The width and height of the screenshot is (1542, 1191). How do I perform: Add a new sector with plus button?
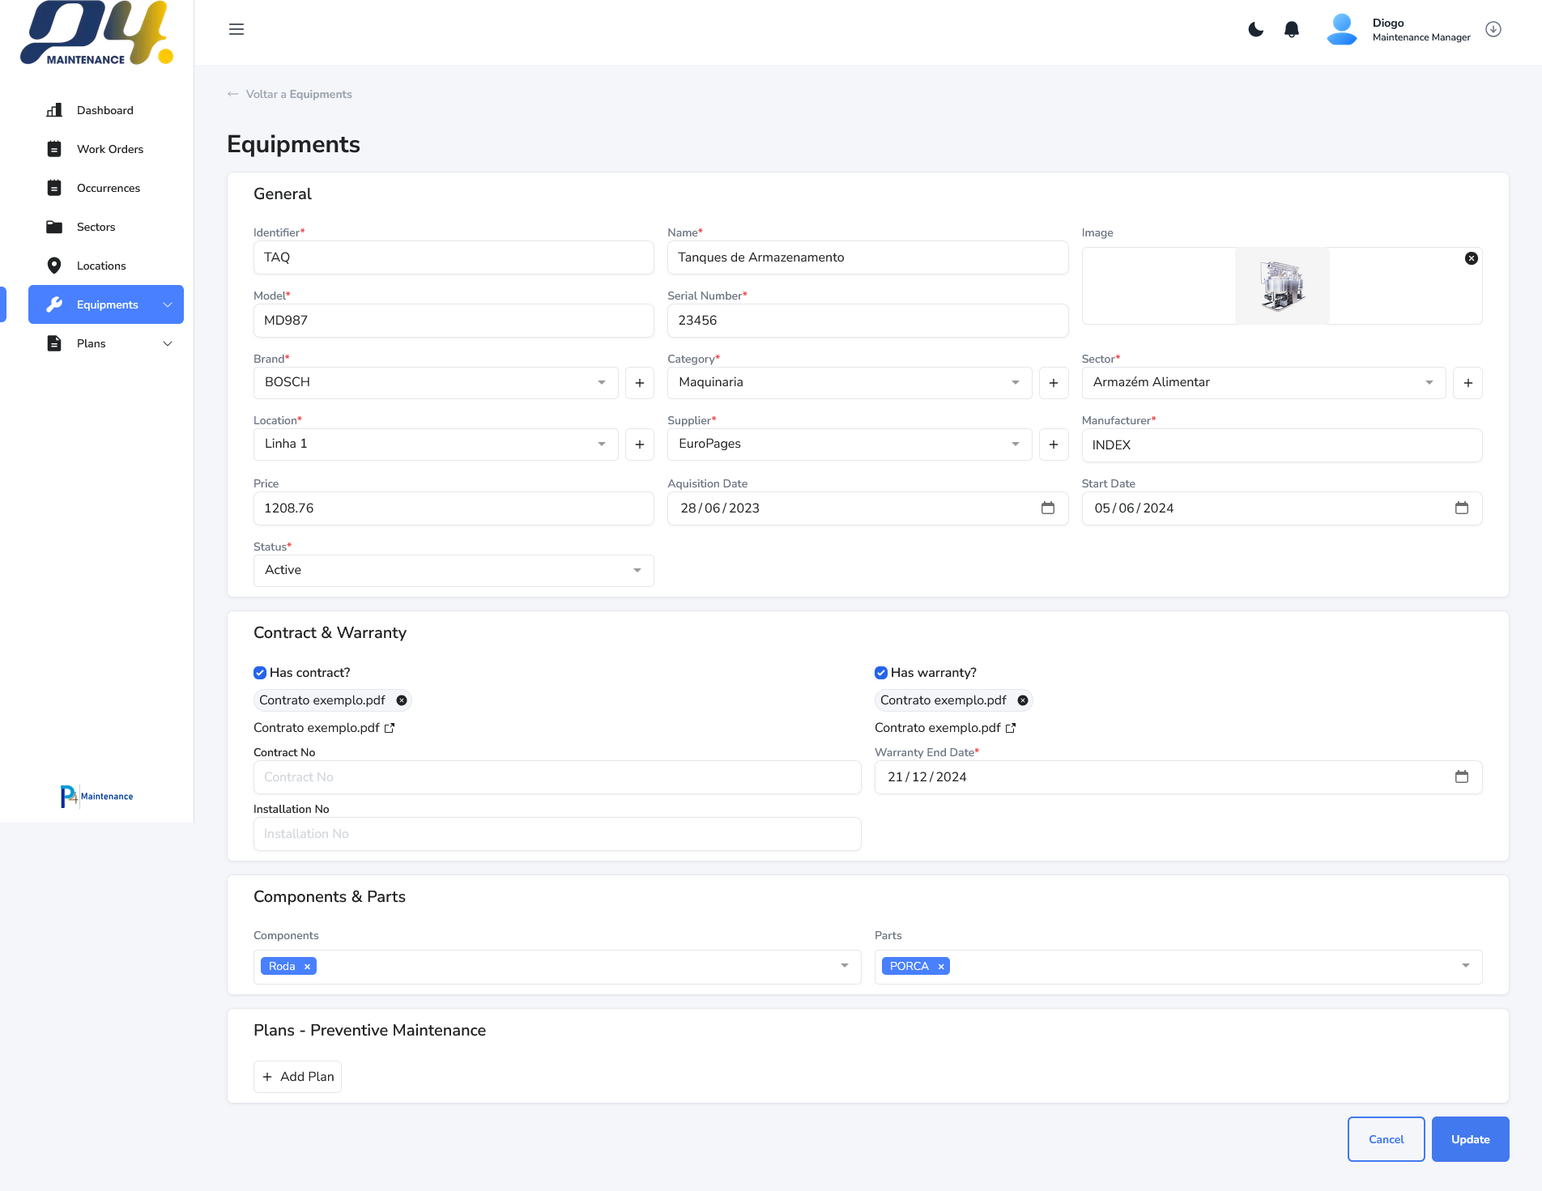pos(1467,383)
